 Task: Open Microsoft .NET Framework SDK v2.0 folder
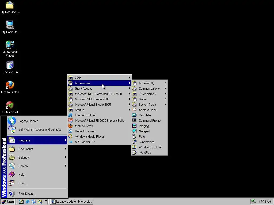click(x=100, y=94)
